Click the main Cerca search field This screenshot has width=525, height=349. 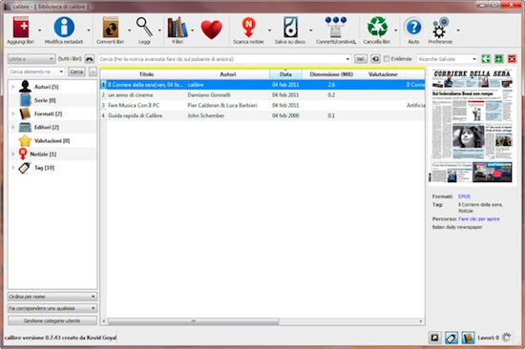224,59
